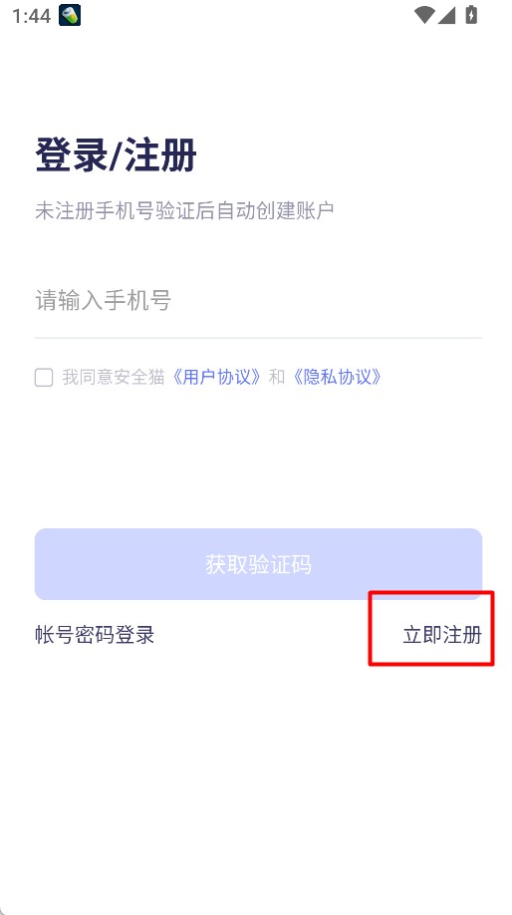Focus the 请输入手机号 phone number field

coord(258,301)
